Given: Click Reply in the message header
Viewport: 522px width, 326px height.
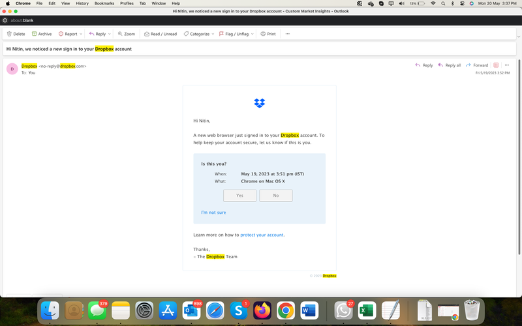Looking at the screenshot, I should 423,65.
